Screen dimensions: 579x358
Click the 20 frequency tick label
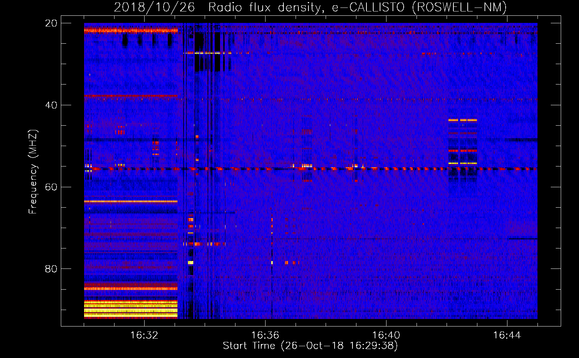(51, 23)
